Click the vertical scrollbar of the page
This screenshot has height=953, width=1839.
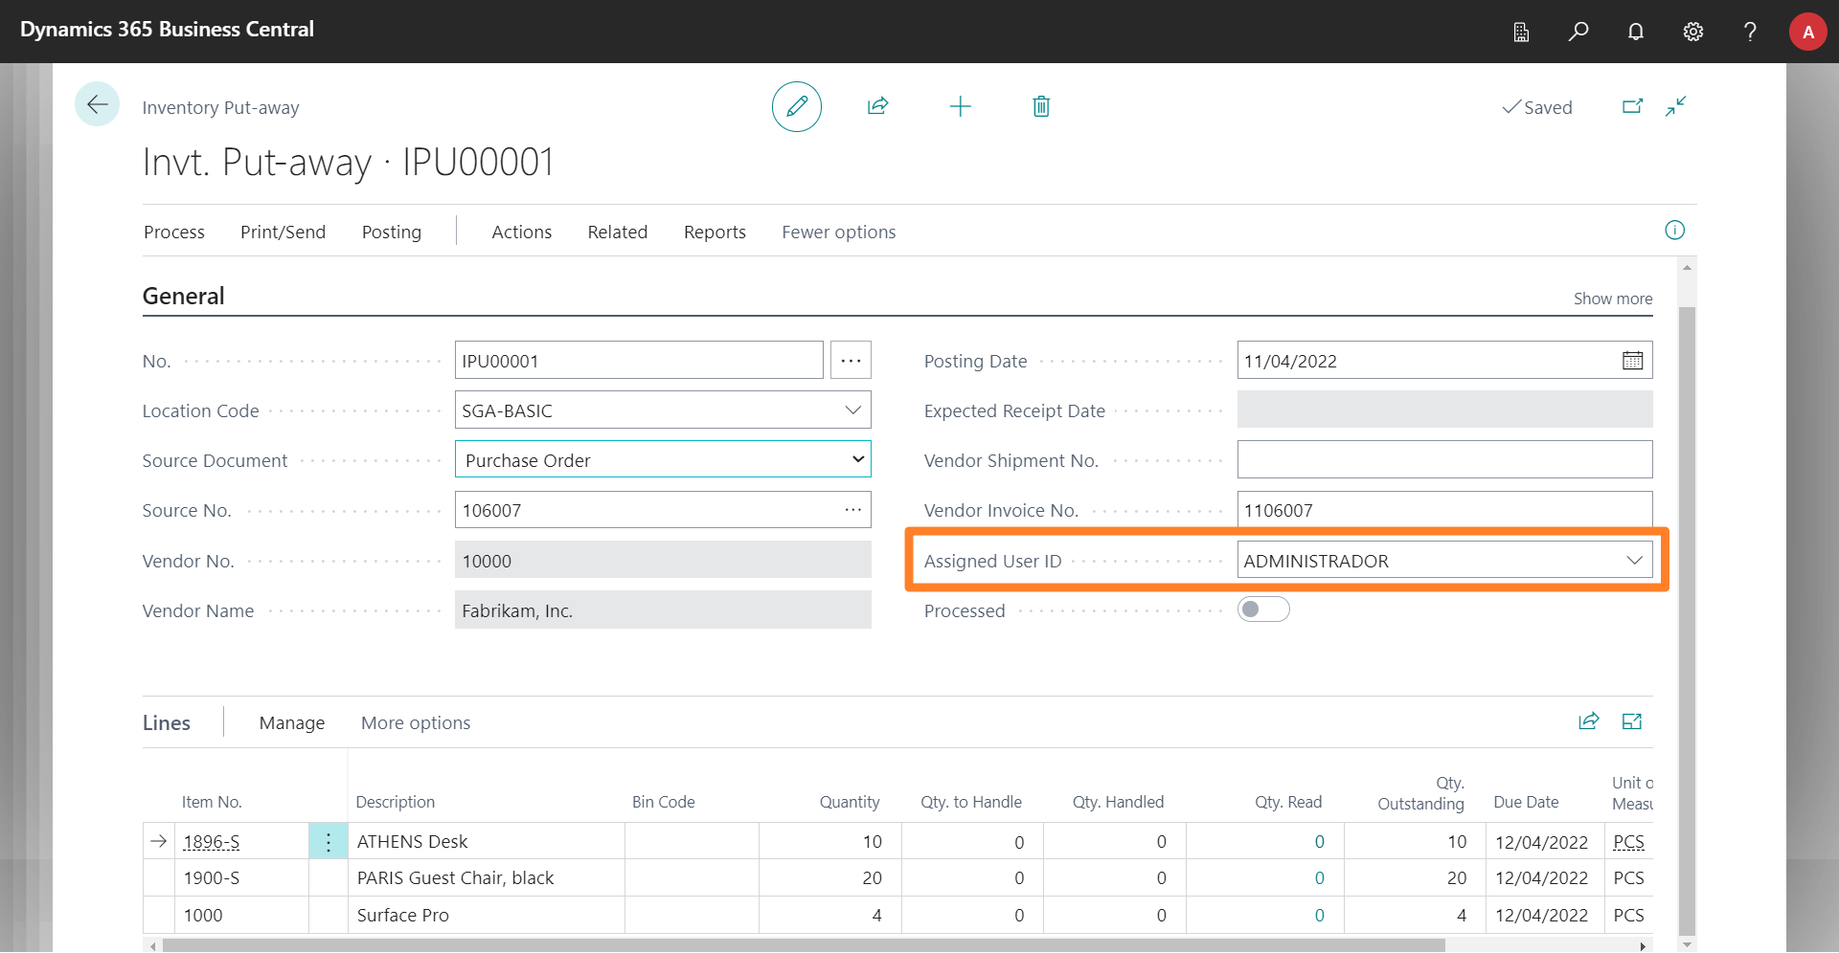click(1687, 620)
